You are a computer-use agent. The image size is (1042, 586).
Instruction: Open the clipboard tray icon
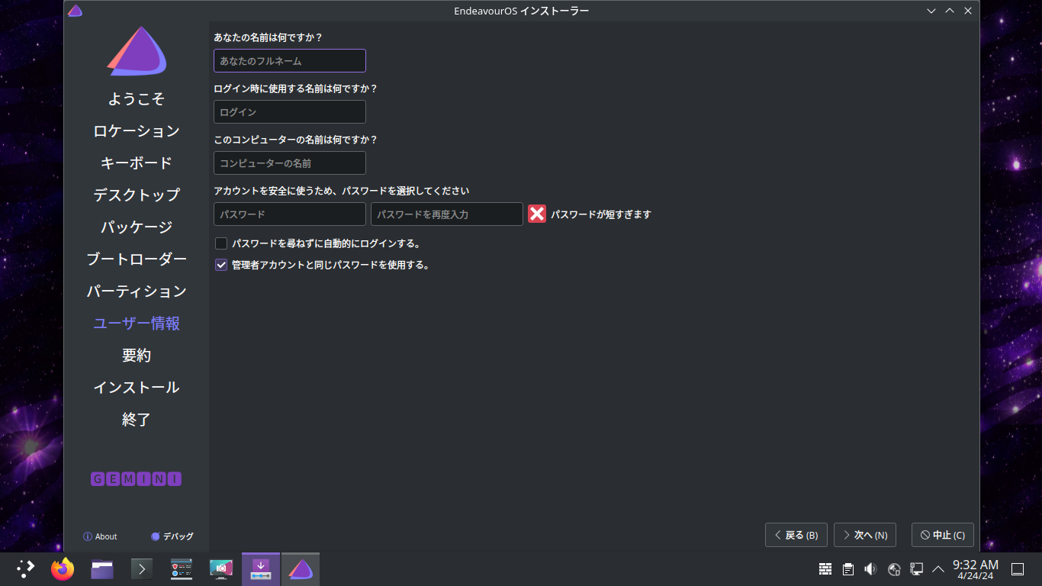pos(848,568)
